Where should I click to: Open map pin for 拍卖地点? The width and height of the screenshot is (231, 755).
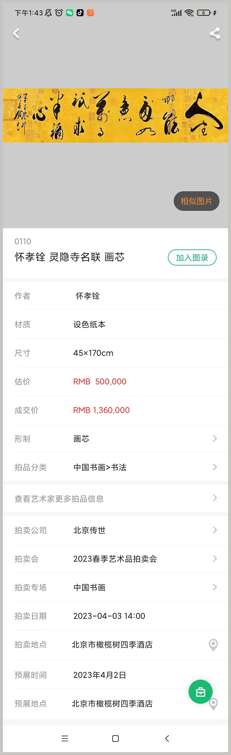(x=213, y=645)
